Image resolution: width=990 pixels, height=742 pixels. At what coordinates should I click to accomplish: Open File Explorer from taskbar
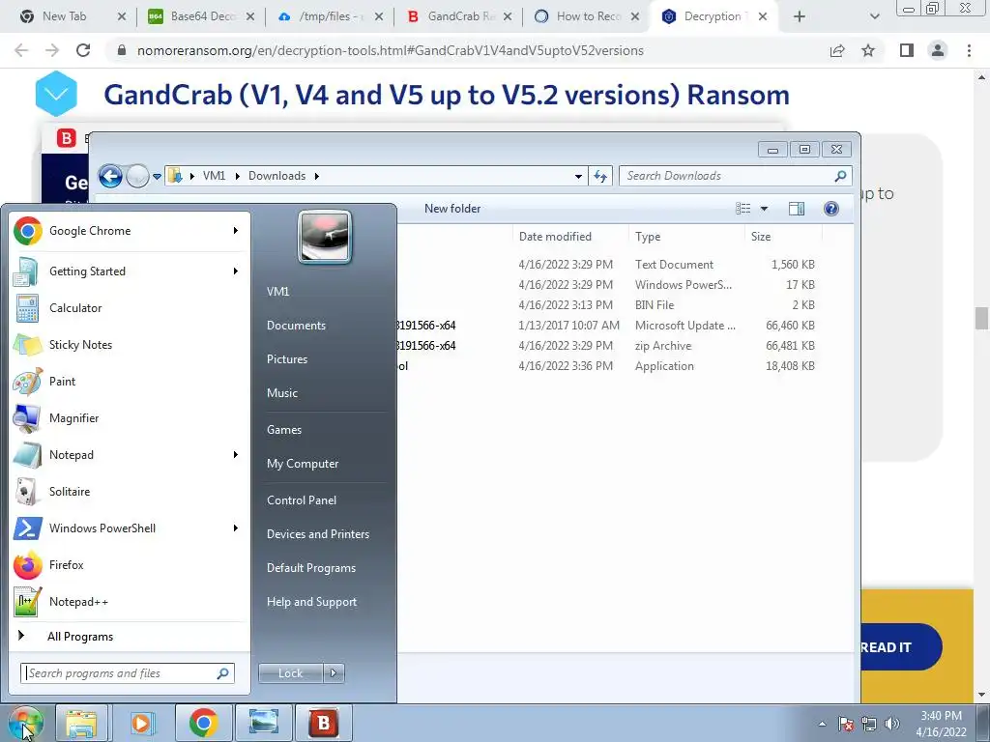pyautogui.click(x=81, y=723)
